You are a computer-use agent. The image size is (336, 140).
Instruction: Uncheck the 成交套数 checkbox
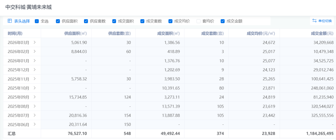(x=142, y=21)
